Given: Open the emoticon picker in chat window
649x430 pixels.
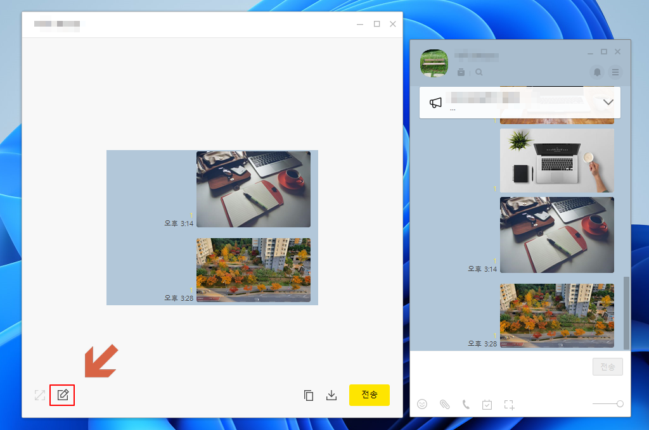Looking at the screenshot, I should pos(422,404).
